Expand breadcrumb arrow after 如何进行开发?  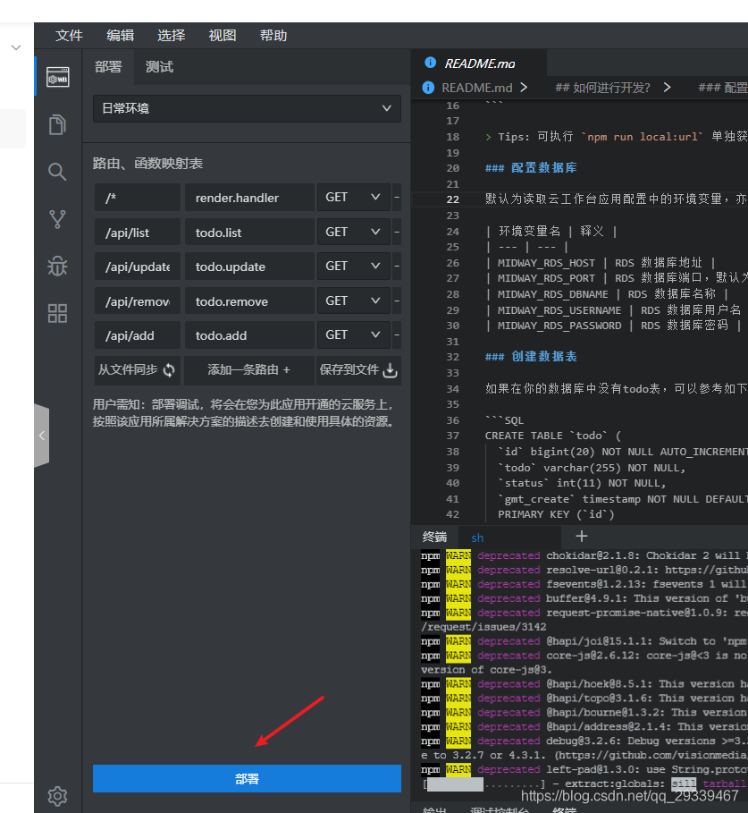pos(668,87)
